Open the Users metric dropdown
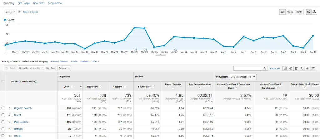320x139 pixels. [10, 12]
